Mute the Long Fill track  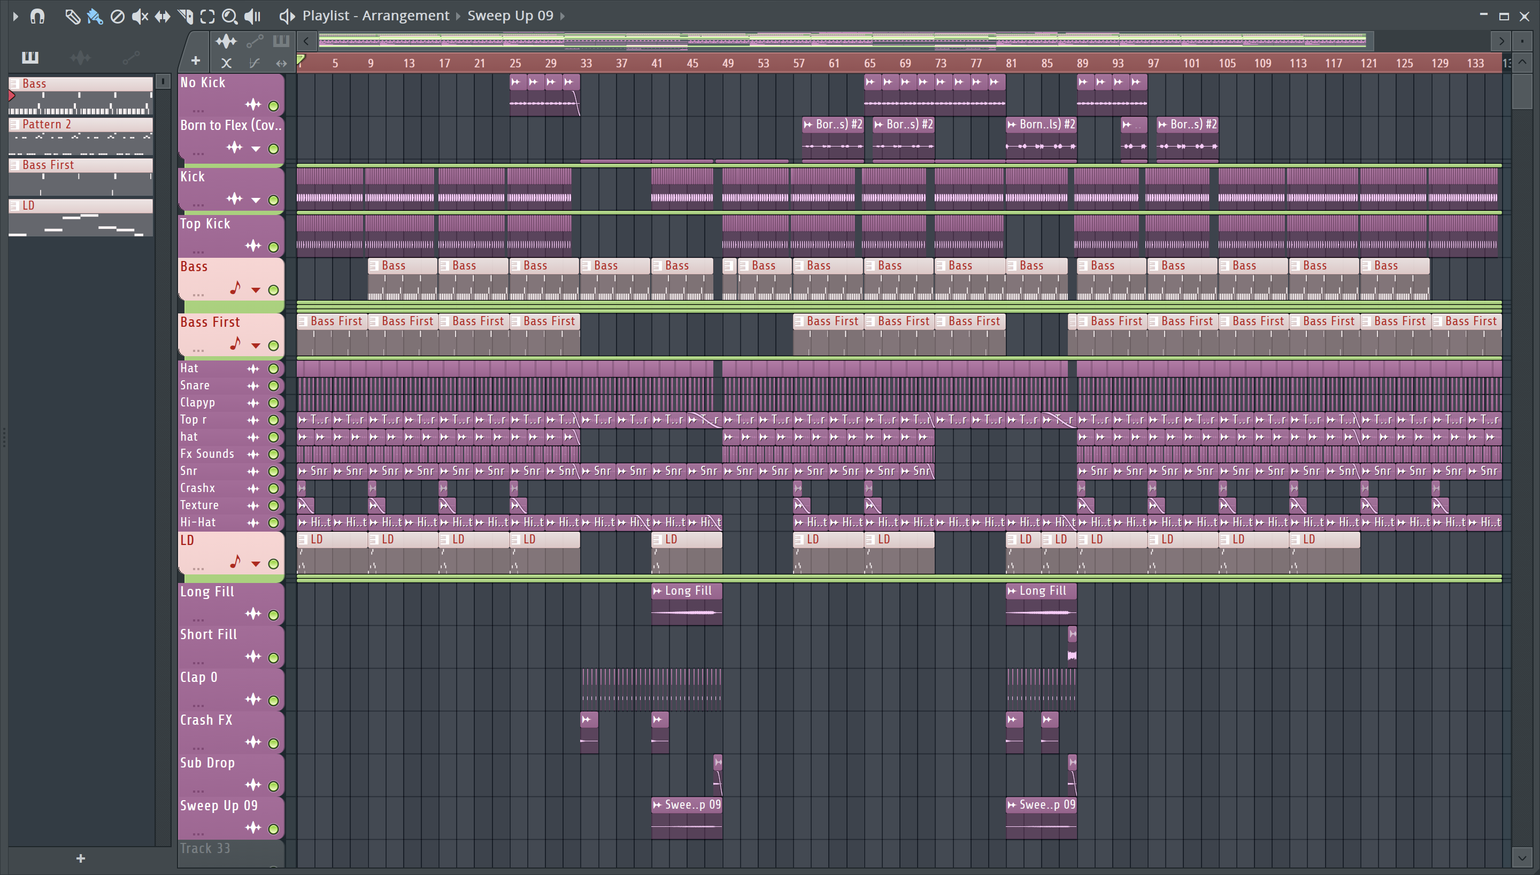tap(273, 615)
